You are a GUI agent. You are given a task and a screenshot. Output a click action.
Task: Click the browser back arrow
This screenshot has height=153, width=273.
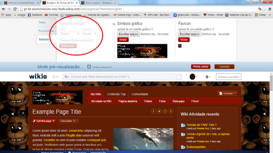tap(3, 9)
